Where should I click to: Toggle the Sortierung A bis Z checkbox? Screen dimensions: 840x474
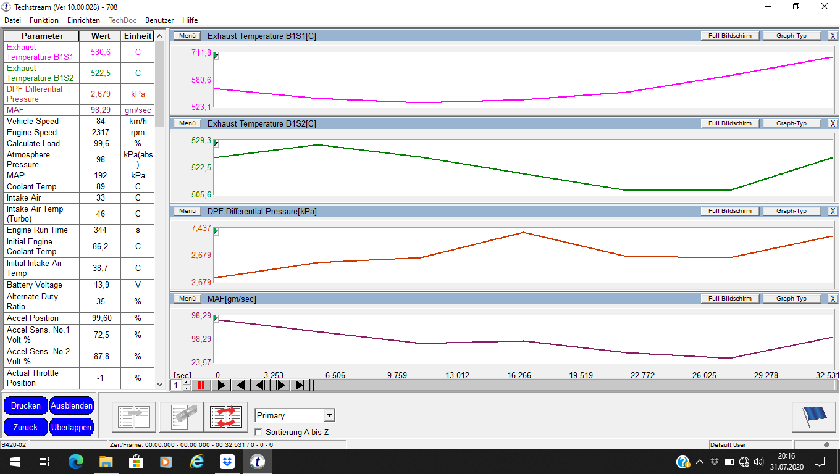click(x=259, y=432)
